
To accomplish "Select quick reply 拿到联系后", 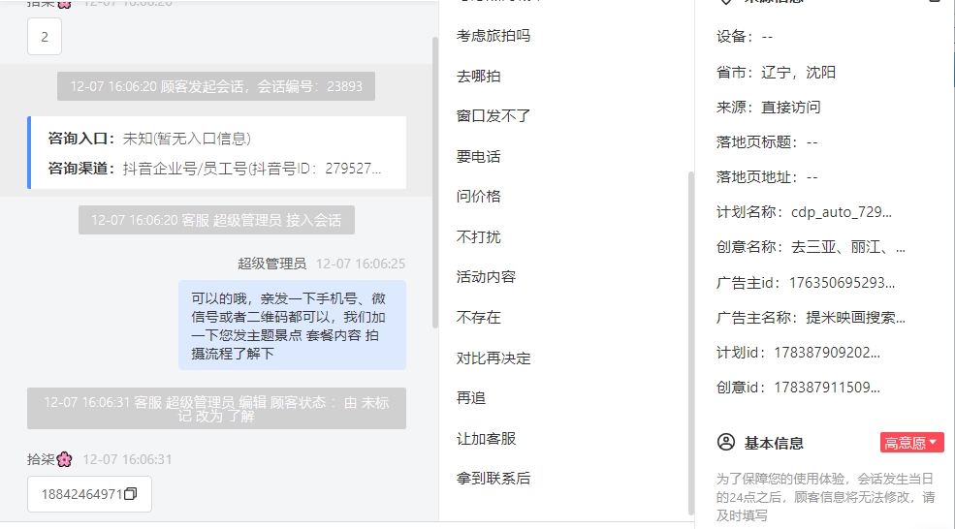I will point(493,479).
